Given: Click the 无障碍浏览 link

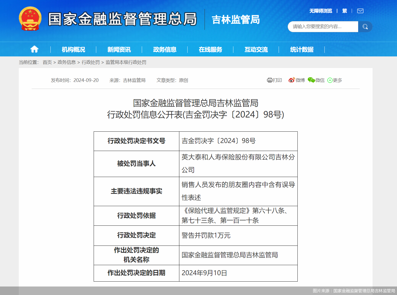Looking at the screenshot, I should click(x=321, y=11).
